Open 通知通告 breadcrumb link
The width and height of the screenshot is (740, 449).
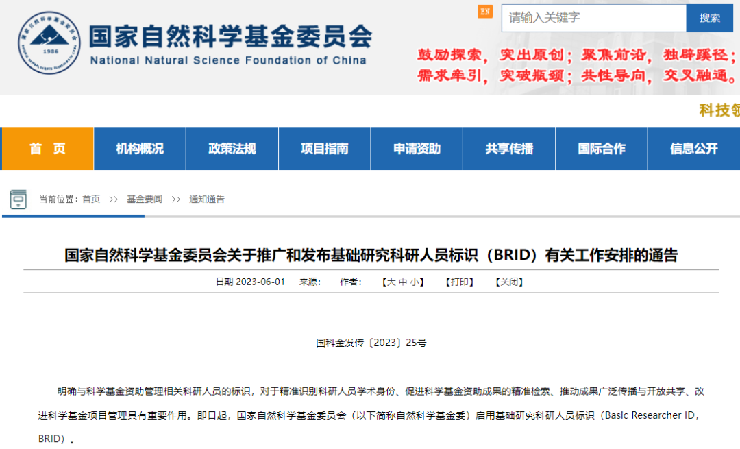point(207,199)
